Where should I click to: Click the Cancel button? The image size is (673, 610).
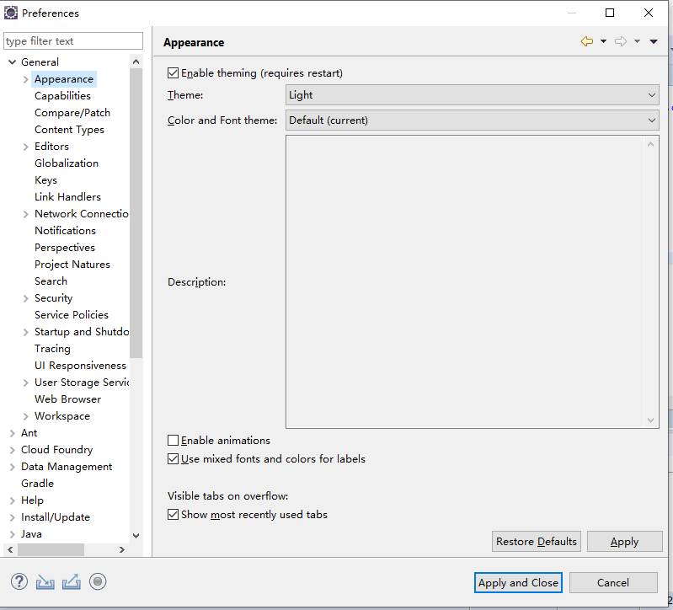point(613,582)
